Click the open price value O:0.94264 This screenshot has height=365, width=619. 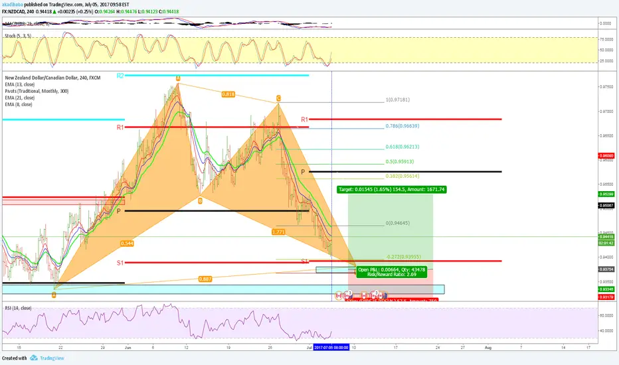(106, 12)
